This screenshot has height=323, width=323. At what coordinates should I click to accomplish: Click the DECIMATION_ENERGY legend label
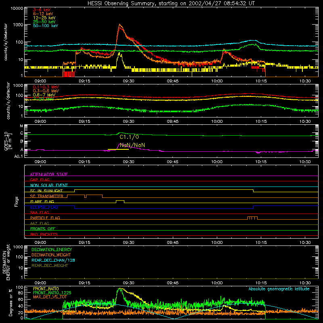(x=52, y=250)
